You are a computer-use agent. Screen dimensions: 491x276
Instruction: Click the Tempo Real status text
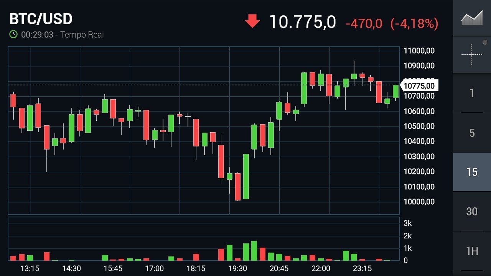[82, 34]
